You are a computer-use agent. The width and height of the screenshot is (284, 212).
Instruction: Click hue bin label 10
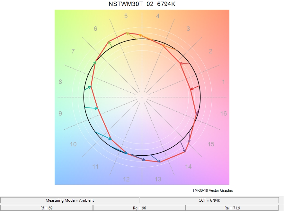click(x=73, y=144)
